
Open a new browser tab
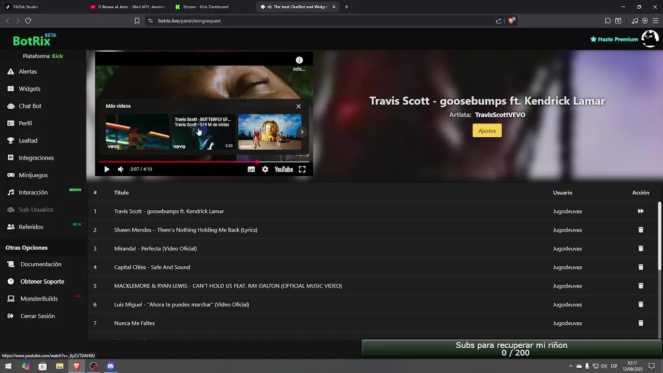click(347, 7)
